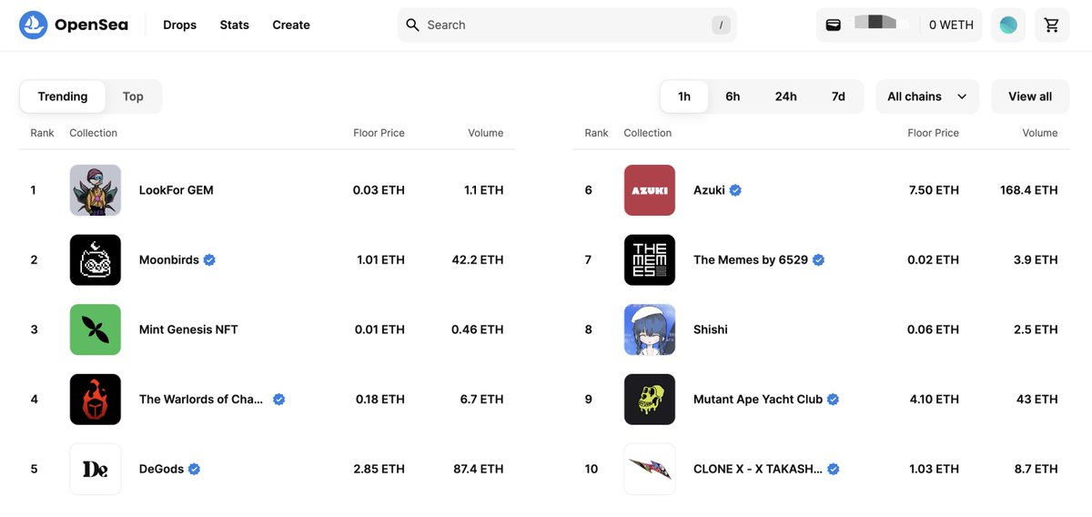
Task: Click The Memes floor price 0.02 ETH
Action: click(934, 260)
